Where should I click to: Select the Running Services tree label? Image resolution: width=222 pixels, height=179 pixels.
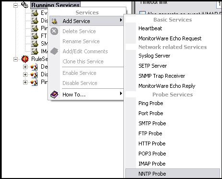click(x=56, y=5)
